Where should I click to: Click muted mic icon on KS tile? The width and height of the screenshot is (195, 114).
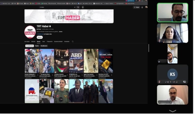point(159,82)
